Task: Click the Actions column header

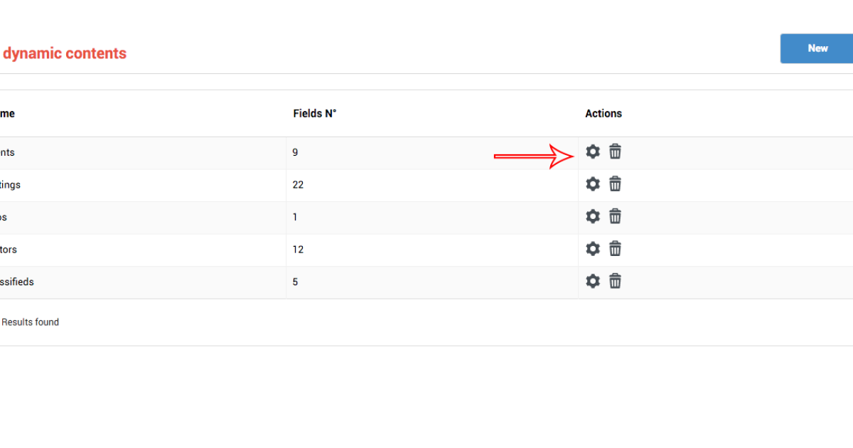Action: click(603, 114)
